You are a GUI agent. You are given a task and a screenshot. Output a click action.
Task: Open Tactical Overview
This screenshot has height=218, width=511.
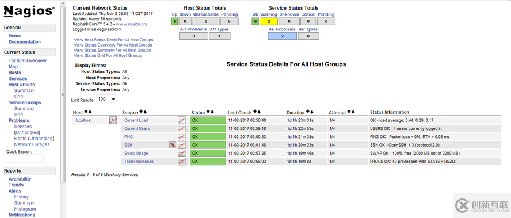point(28,60)
